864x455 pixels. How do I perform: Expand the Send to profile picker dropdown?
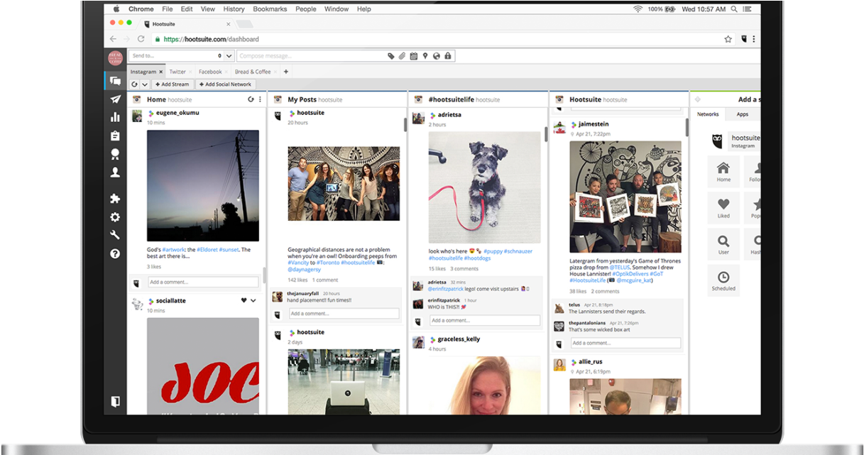(220, 56)
